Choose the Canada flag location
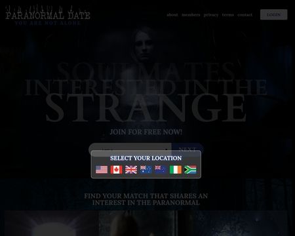The height and width of the screenshot is (236, 295). [x=116, y=170]
